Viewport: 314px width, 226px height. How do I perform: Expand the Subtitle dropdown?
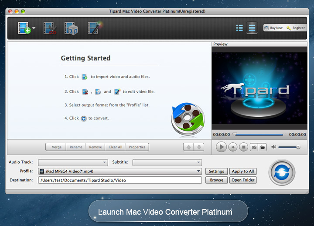167,162
